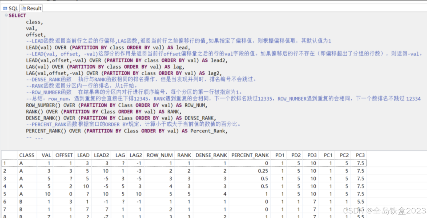Image resolution: width=427 pixels, height=218 pixels.
Task: Select result row number 6
Action: [9, 202]
